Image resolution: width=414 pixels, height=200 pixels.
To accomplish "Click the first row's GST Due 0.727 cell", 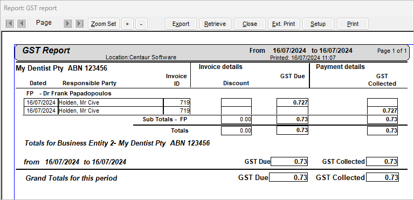I will (292, 102).
